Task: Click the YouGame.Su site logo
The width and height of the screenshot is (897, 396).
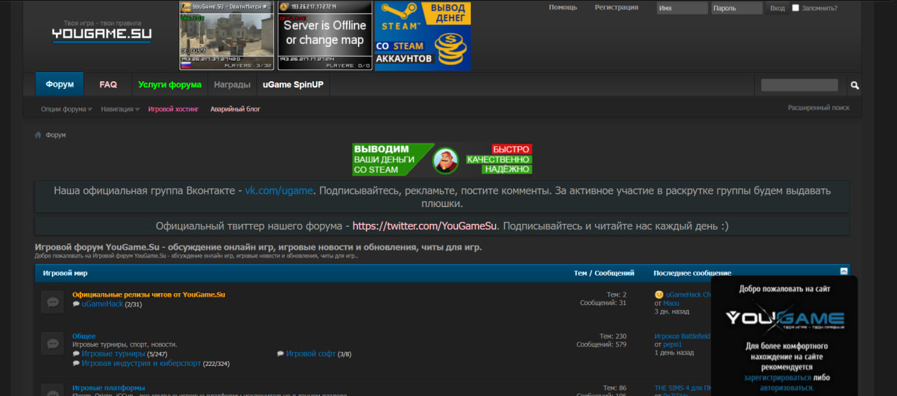Action: click(102, 32)
